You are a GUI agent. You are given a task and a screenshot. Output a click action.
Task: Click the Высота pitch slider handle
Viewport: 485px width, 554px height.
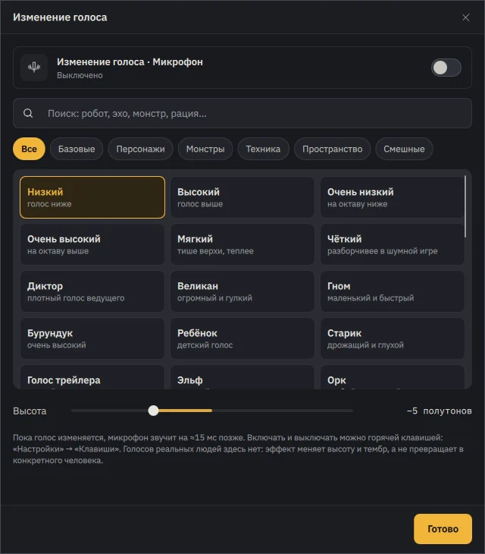click(x=153, y=411)
